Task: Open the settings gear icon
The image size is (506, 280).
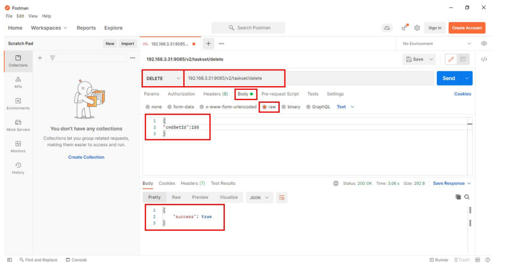Action: coord(417,28)
